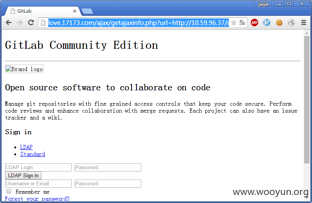The height and width of the screenshot is (203, 312).
Task: Toggle the Remember me checkbox
Action: [x=9, y=191]
